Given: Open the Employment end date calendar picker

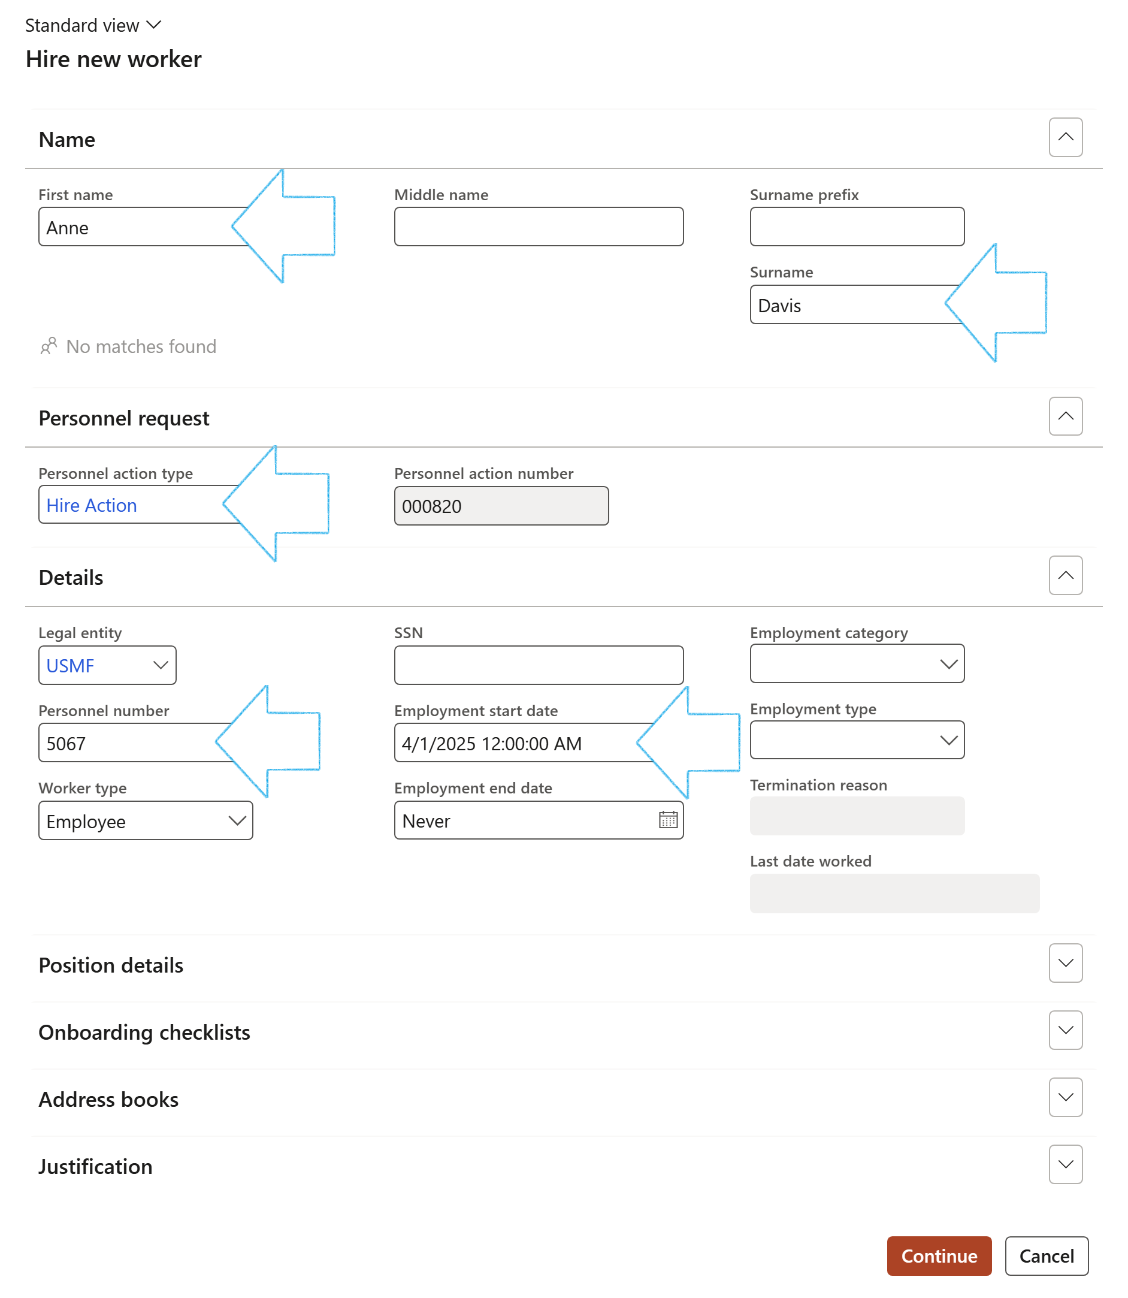Looking at the screenshot, I should [668, 820].
